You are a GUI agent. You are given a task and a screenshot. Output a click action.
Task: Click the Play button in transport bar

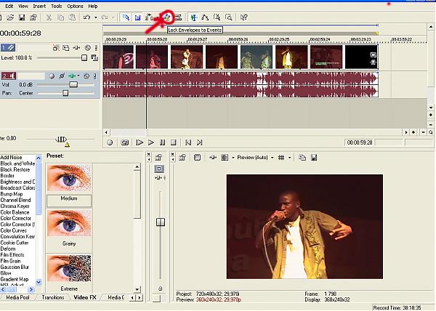[x=150, y=142]
